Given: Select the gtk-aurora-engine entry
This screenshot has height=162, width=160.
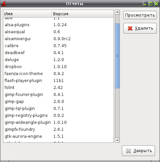Looking at the screenshot, I should coord(58,136).
